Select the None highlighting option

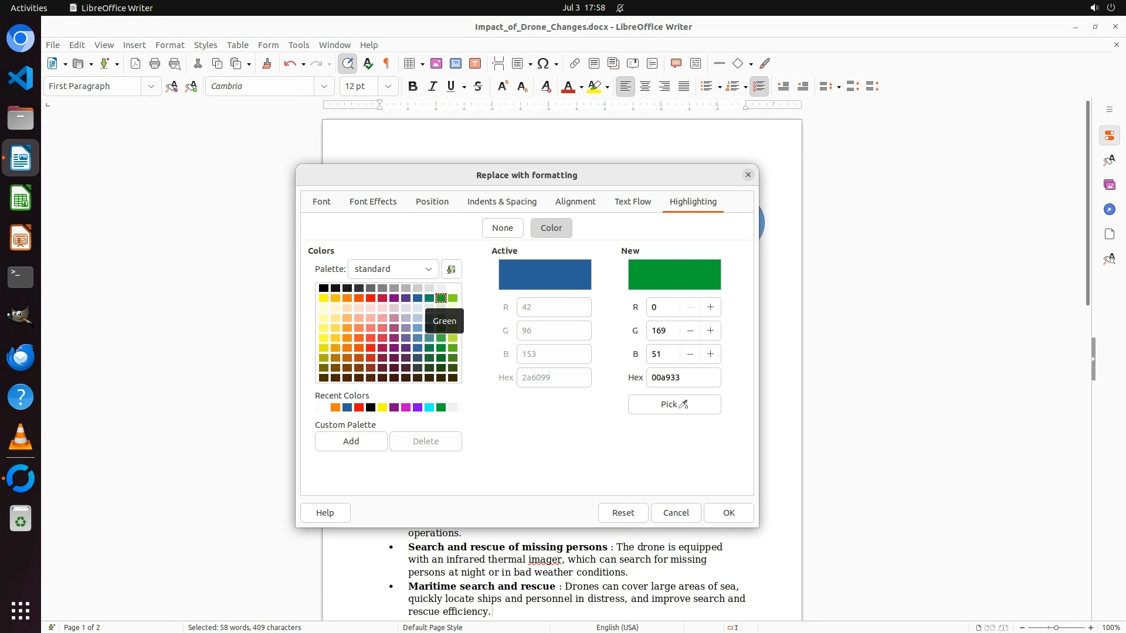(x=502, y=228)
